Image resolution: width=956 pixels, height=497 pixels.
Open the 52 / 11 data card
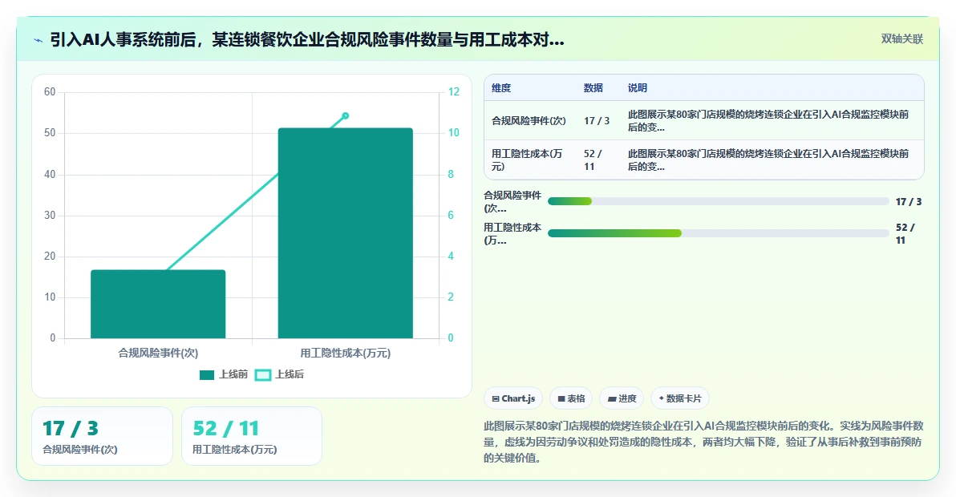coord(252,436)
